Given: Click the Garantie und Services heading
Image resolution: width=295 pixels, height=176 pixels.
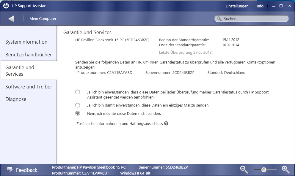Looking at the screenshot, I should click(x=87, y=32).
